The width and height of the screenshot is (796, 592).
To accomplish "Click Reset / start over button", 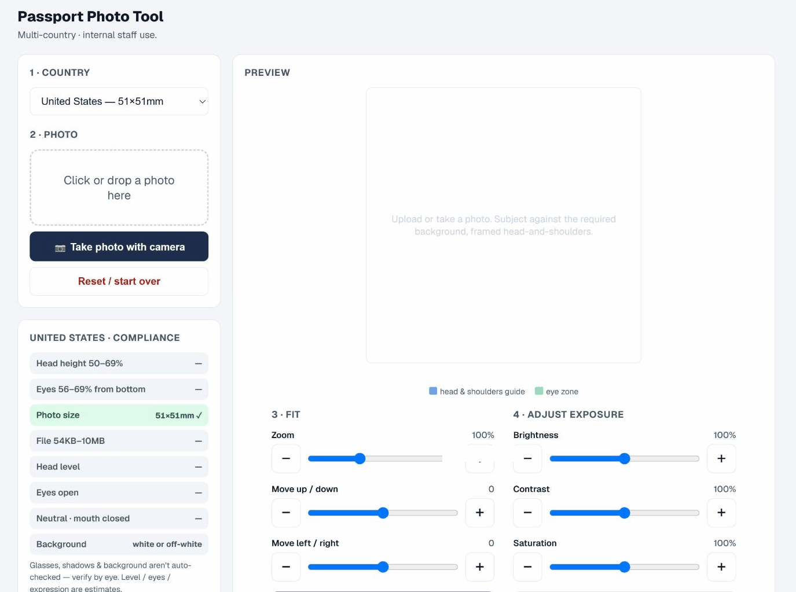I will click(119, 281).
